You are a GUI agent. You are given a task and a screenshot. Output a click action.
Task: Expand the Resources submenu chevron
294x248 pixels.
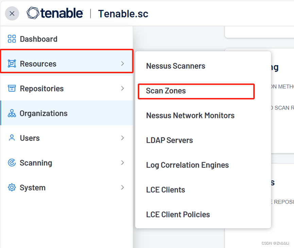pyautogui.click(x=122, y=63)
